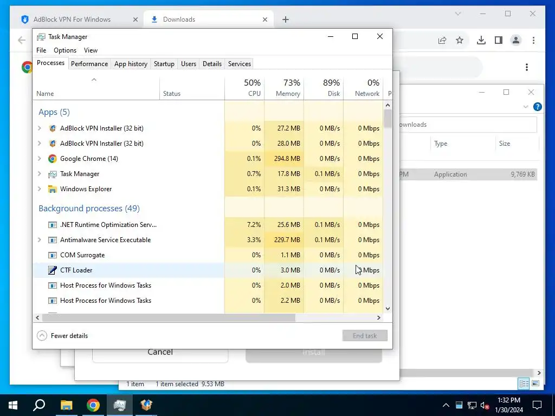
Task: Click the .NET Runtime Optimization Service icon
Action: (x=53, y=225)
